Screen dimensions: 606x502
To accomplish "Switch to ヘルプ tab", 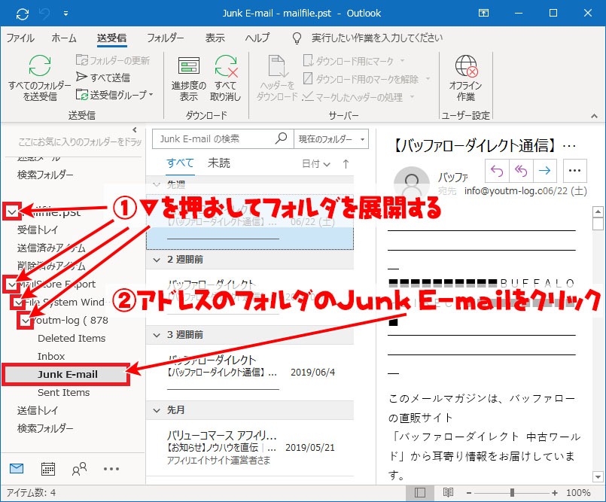I will click(x=257, y=38).
